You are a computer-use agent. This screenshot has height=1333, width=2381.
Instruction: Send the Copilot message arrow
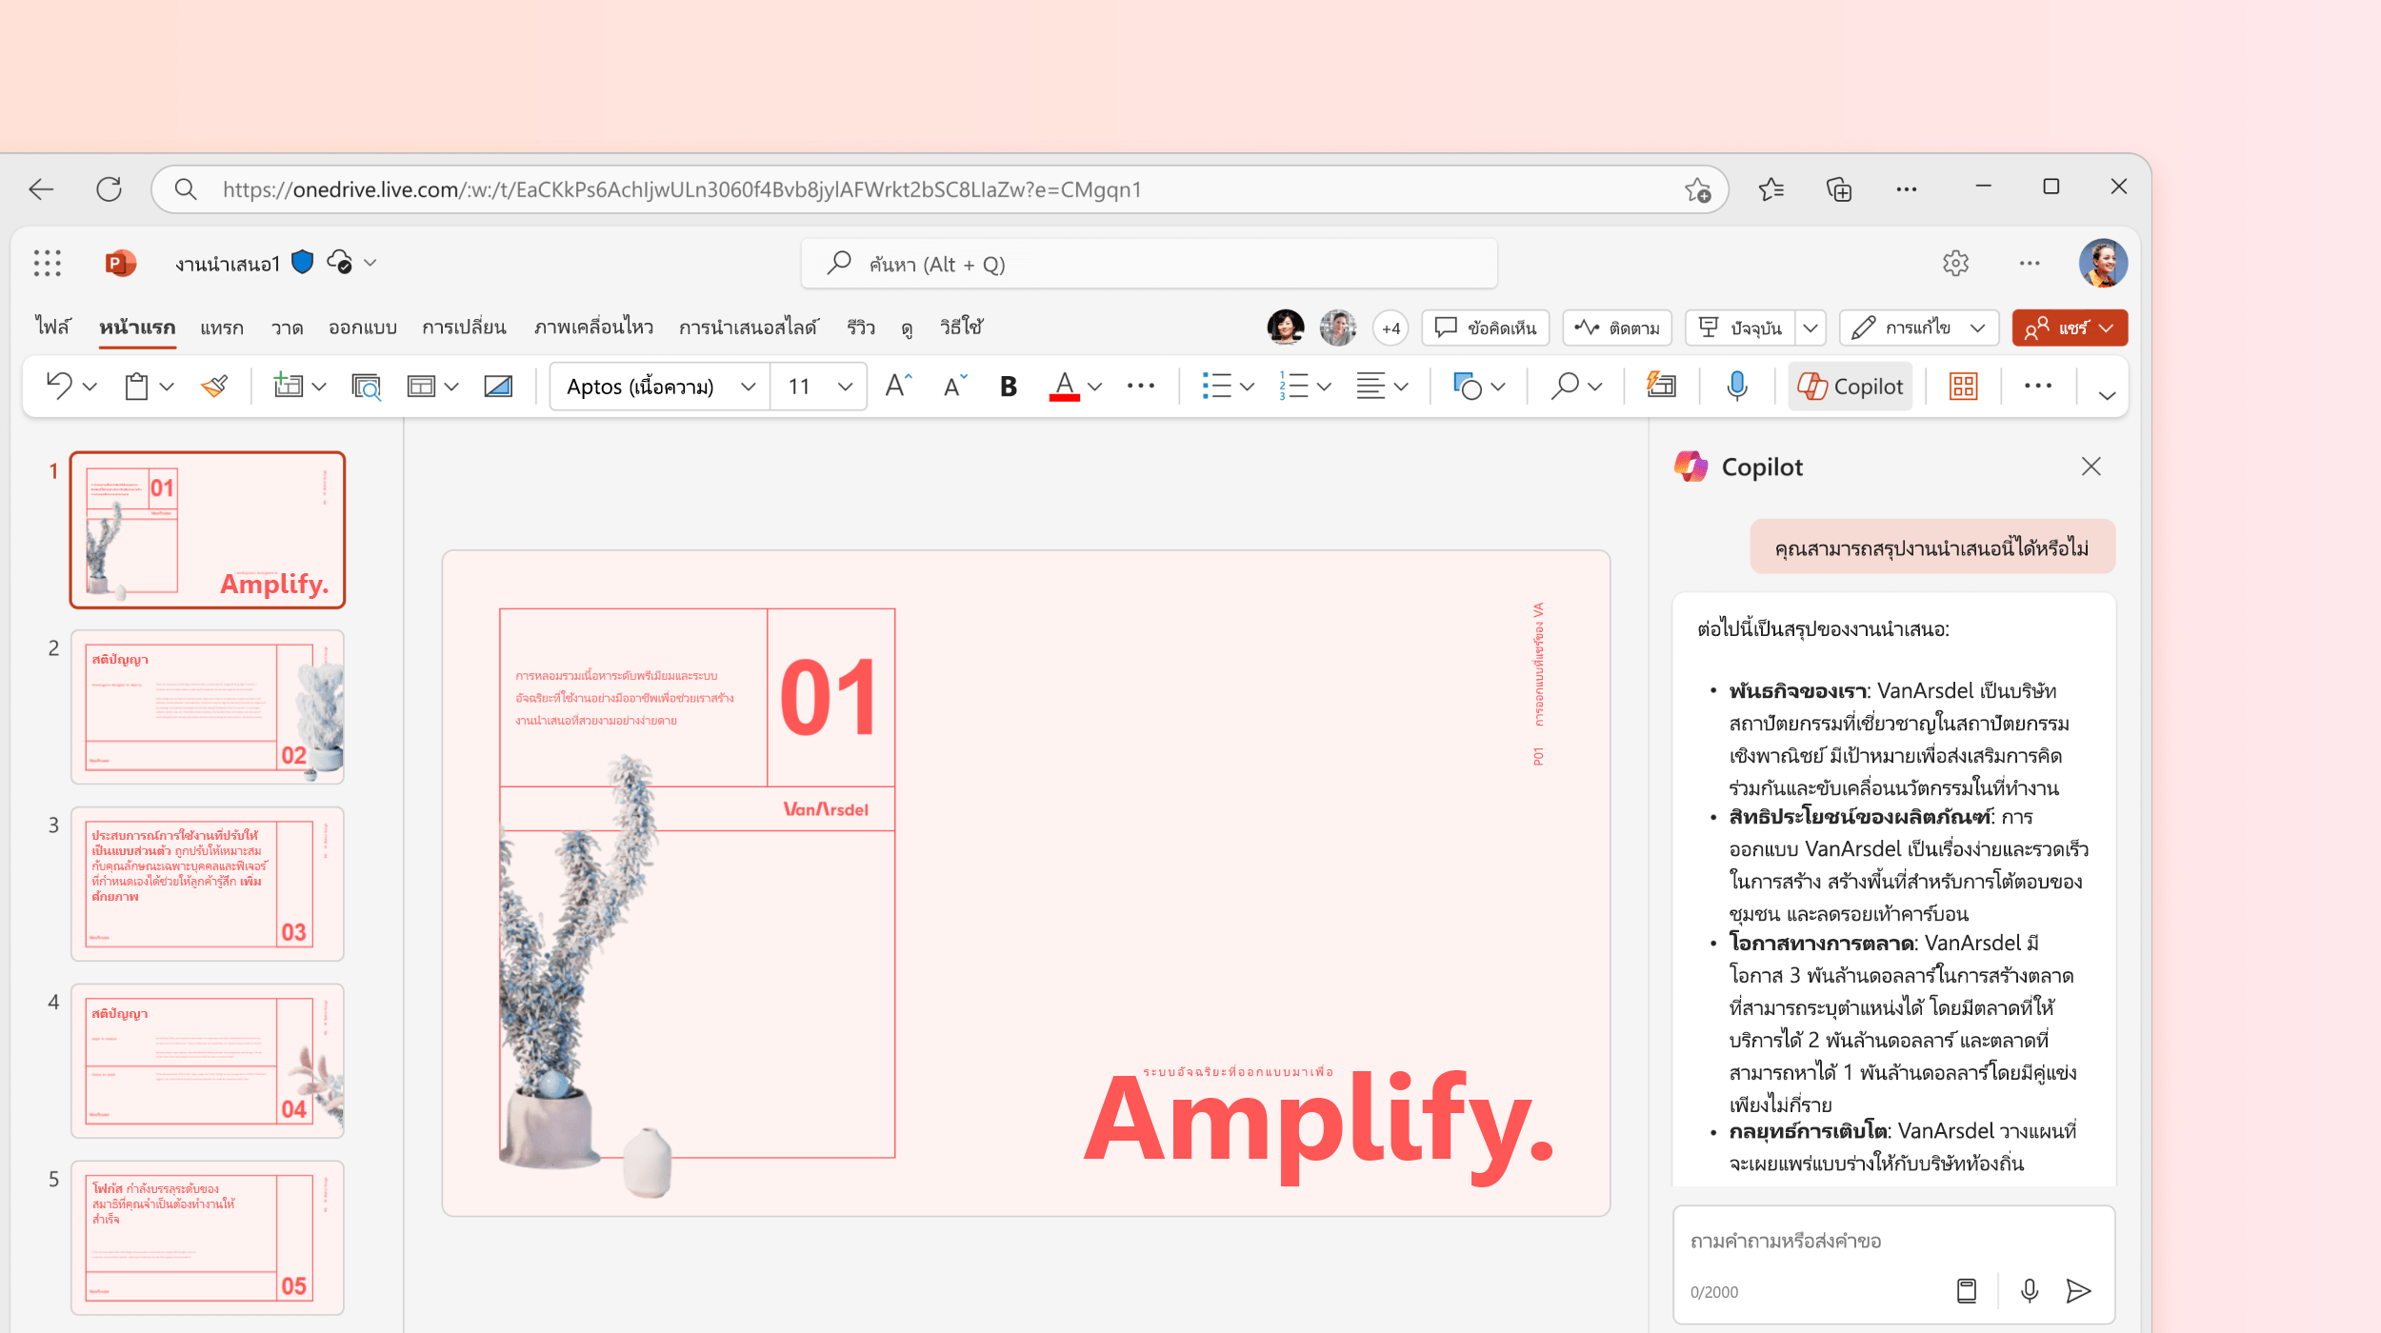(x=2078, y=1291)
